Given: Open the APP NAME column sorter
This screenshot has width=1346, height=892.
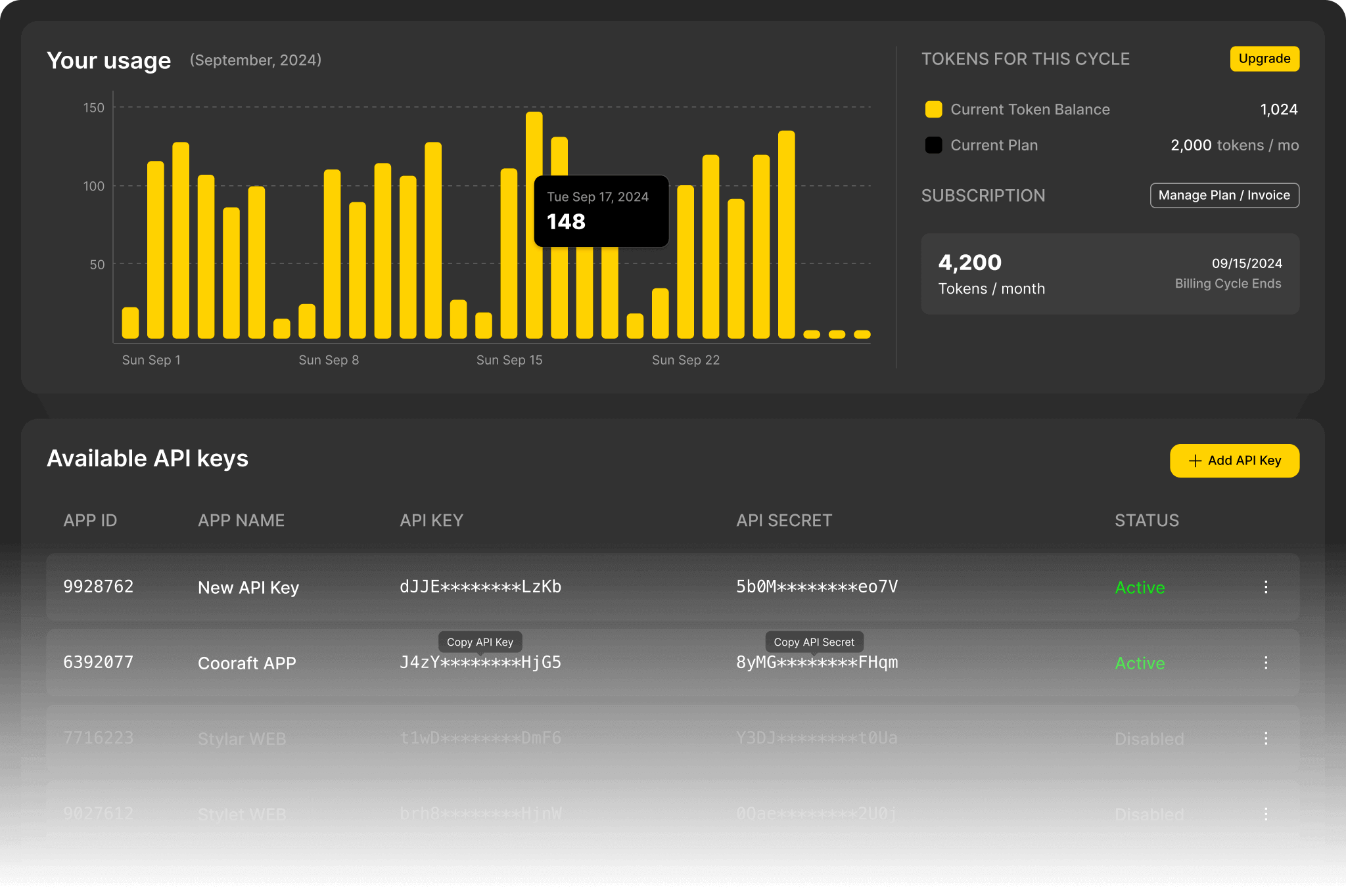Looking at the screenshot, I should coord(241,520).
